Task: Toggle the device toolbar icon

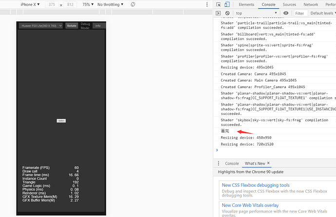Action: 227,4
